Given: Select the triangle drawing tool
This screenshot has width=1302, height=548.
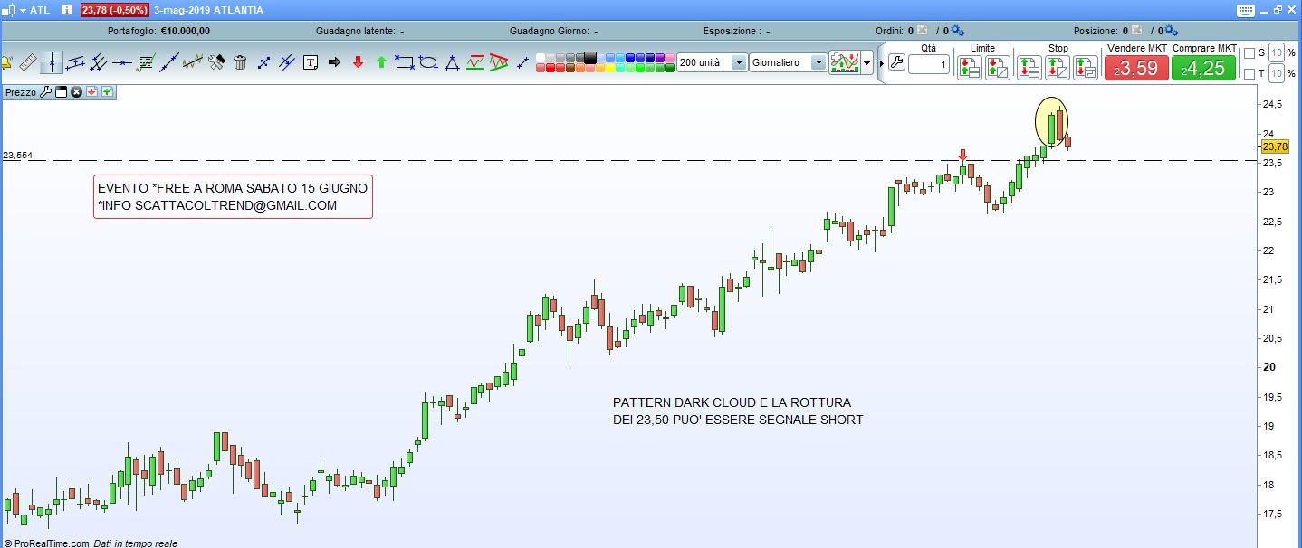Looking at the screenshot, I should 452,62.
